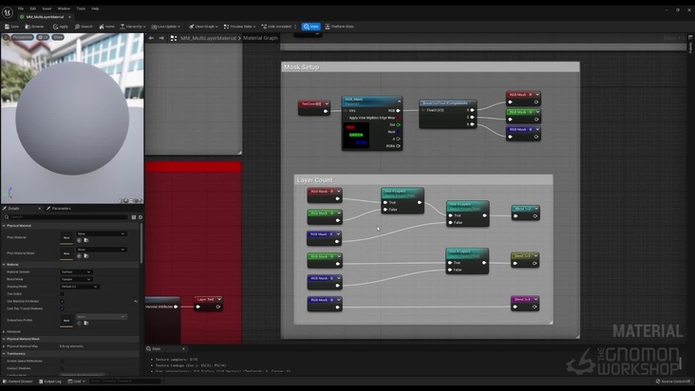Close the MM_MultiLayerMaterial tab
The height and width of the screenshot is (391, 695).
(x=69, y=17)
